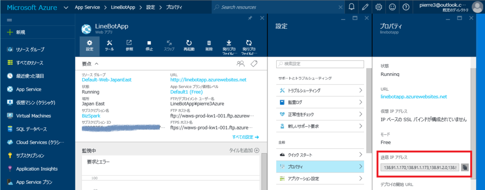
Task: Click the 削除 trash toolbar button
Action: 209,46
